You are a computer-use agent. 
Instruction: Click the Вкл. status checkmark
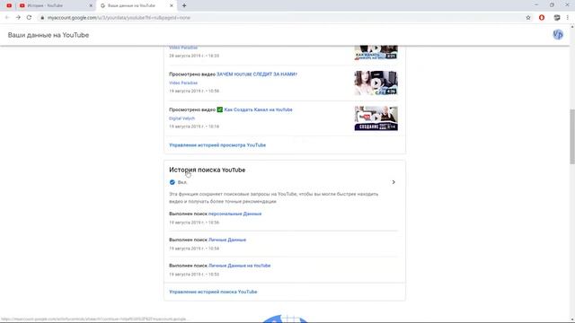click(172, 182)
